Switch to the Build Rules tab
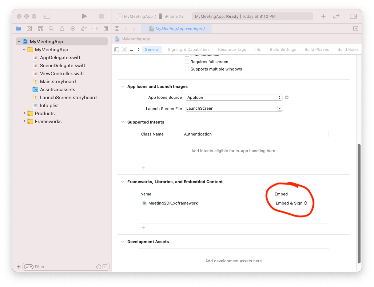This screenshot has width=374, height=287. point(348,49)
